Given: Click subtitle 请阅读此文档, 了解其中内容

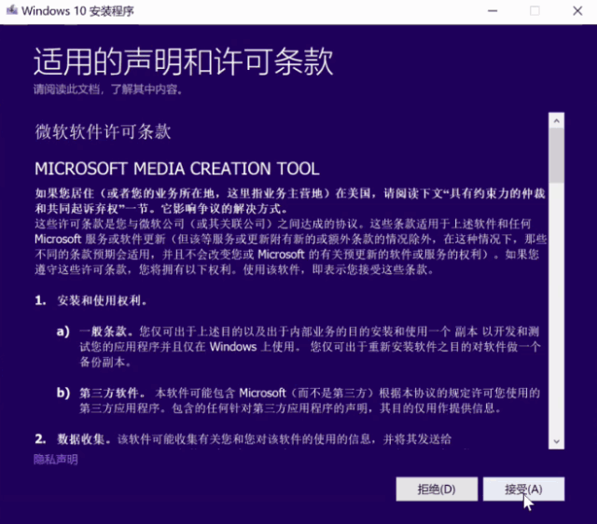Looking at the screenshot, I should [108, 90].
